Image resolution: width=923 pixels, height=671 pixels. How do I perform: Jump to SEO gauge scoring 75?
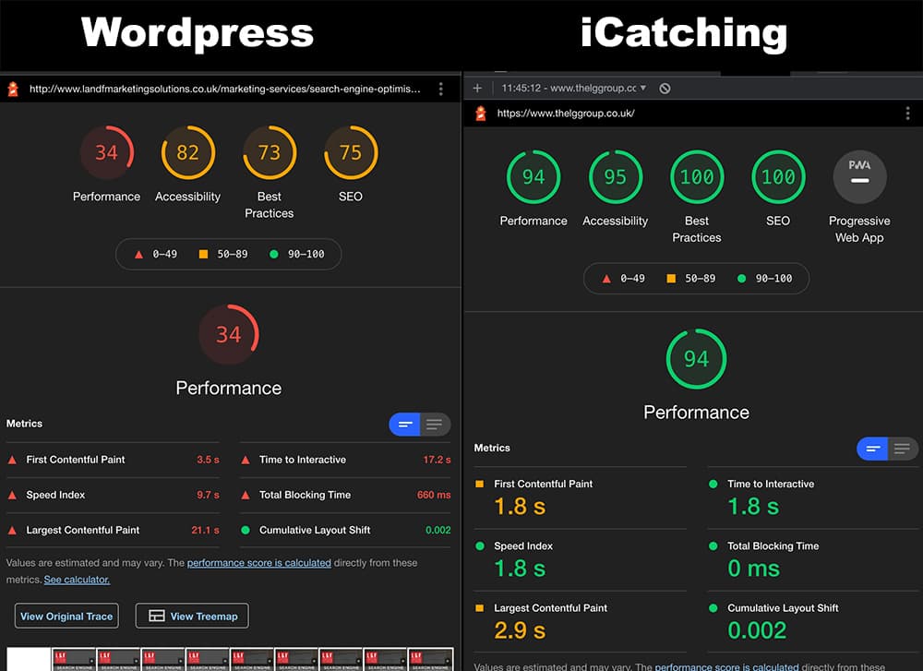[x=351, y=164]
